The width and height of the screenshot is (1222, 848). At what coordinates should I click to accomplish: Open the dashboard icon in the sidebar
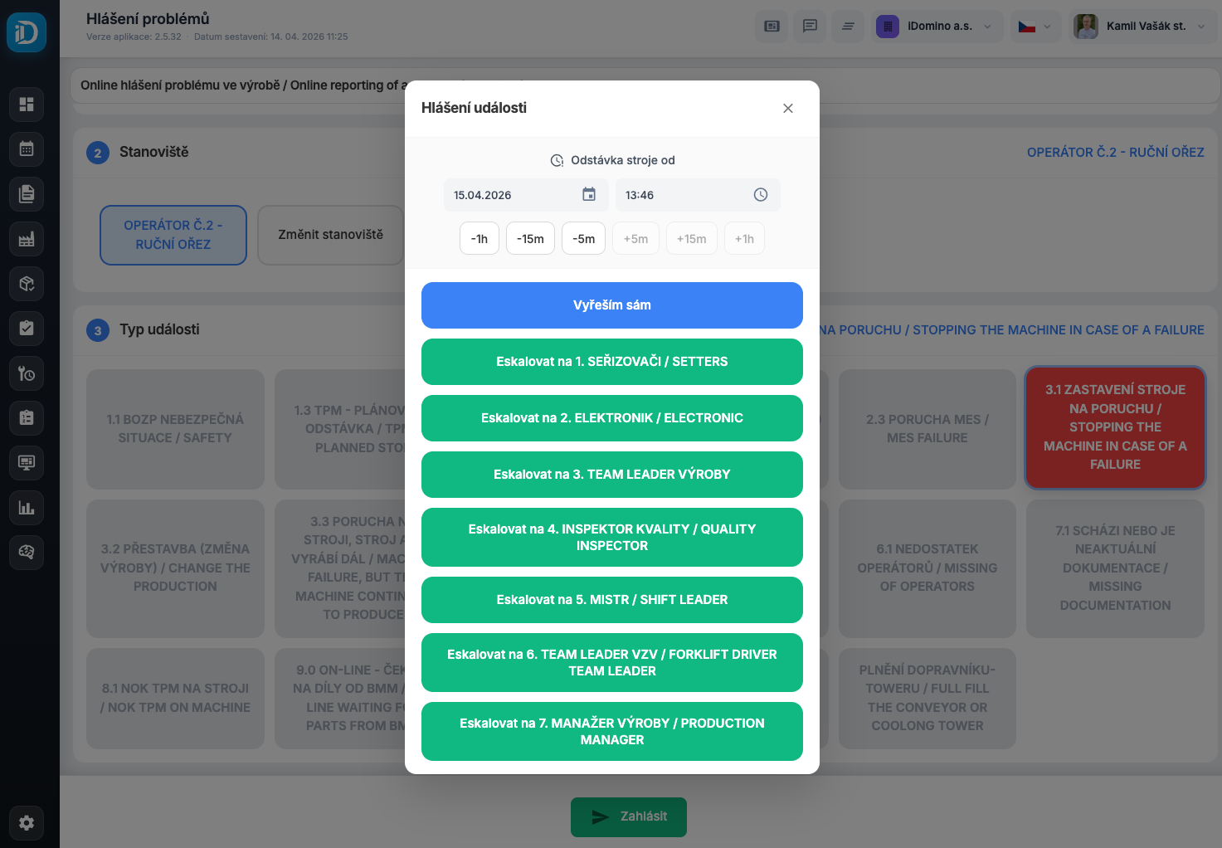[x=27, y=105]
